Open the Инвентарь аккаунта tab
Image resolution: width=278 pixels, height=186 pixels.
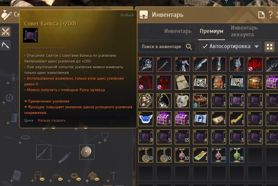tap(244, 31)
